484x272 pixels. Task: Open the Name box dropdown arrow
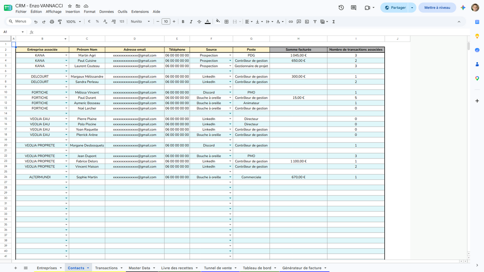click(23, 32)
